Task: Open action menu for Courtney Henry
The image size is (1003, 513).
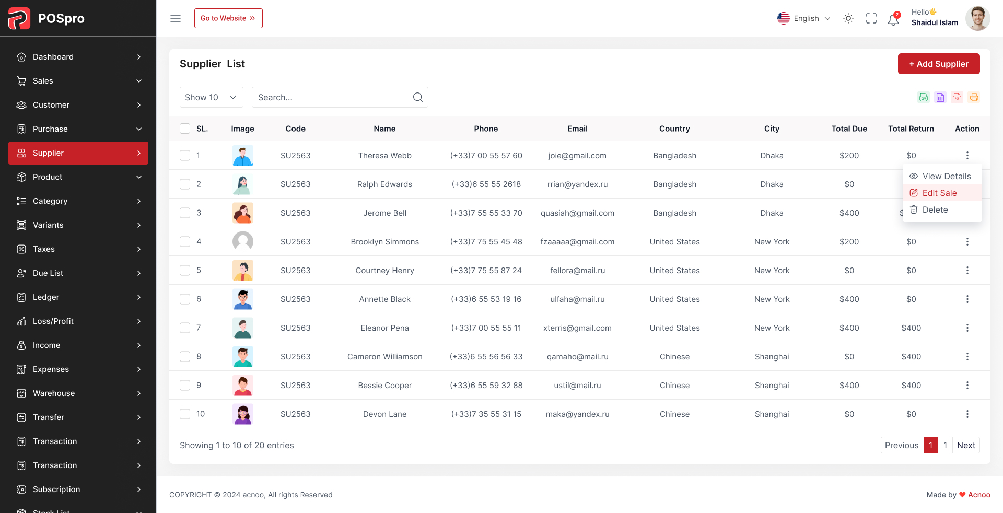Action: [x=967, y=270]
